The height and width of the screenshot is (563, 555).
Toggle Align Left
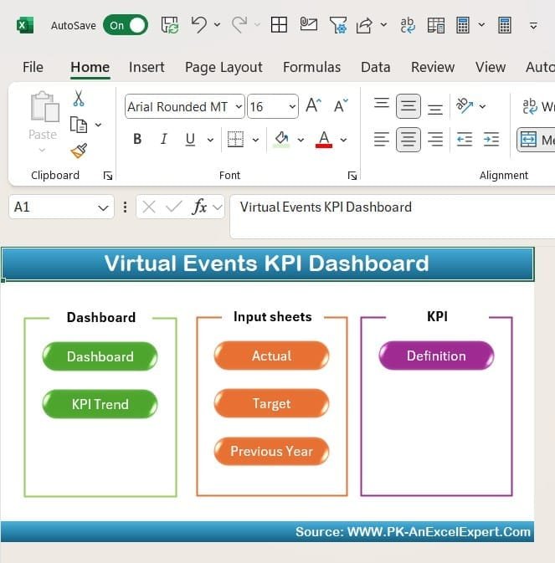coord(382,140)
